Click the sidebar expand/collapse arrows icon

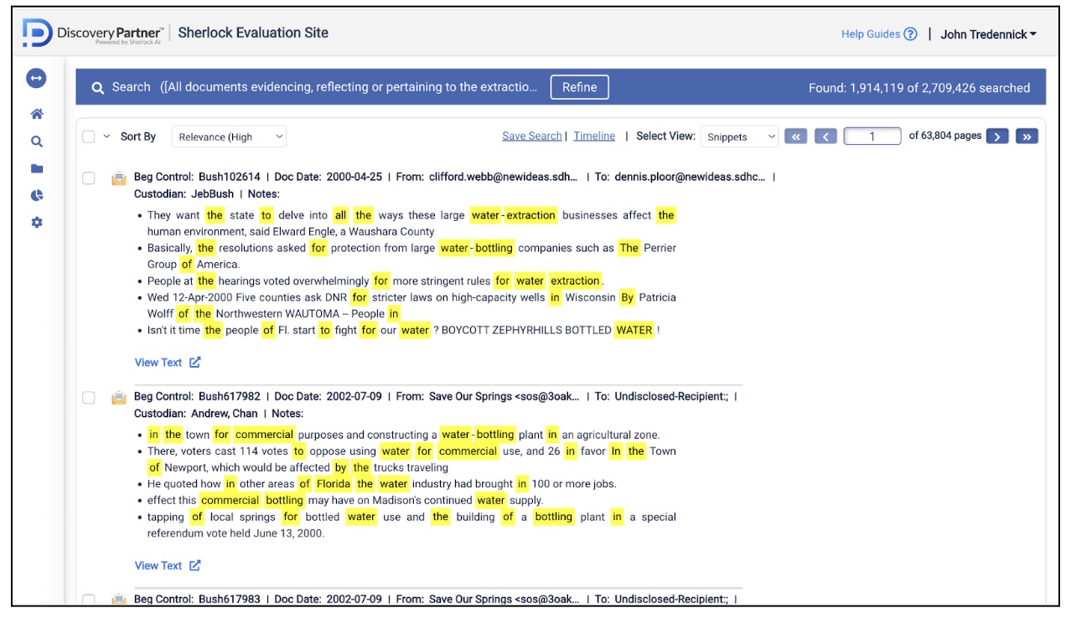click(x=36, y=78)
